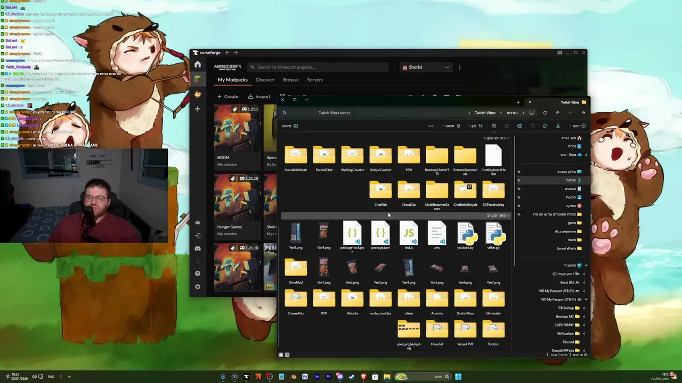Select the Minecraft grass block game icon
The image size is (682, 383).
[x=198, y=79]
